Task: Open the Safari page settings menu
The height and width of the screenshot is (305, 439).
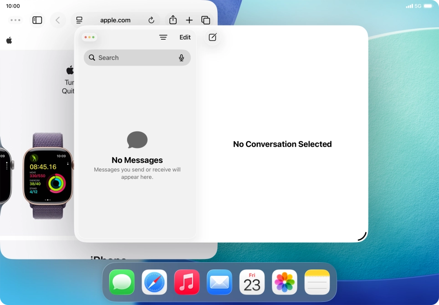Action: tap(79, 20)
